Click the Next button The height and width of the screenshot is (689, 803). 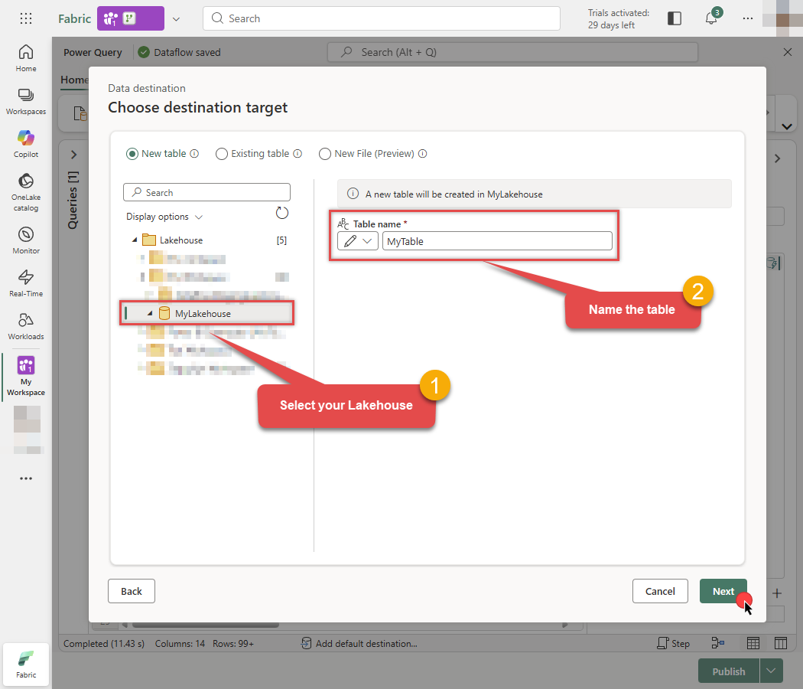point(723,591)
